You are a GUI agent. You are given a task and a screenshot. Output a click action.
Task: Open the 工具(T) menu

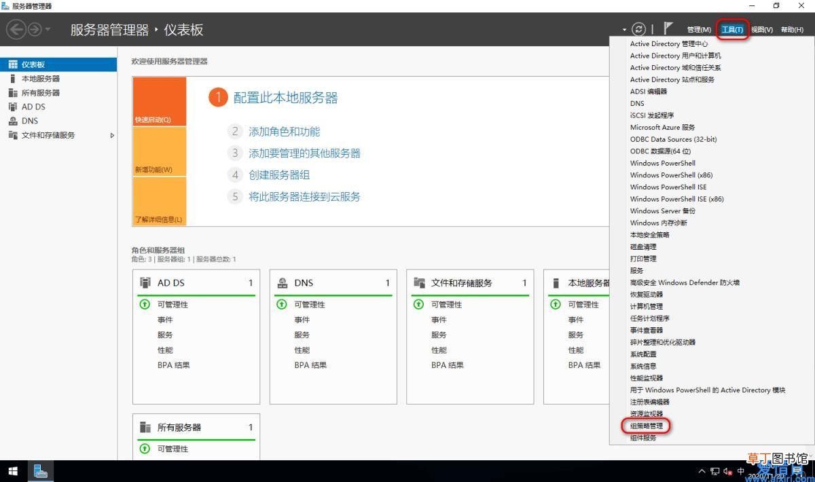[732, 30]
